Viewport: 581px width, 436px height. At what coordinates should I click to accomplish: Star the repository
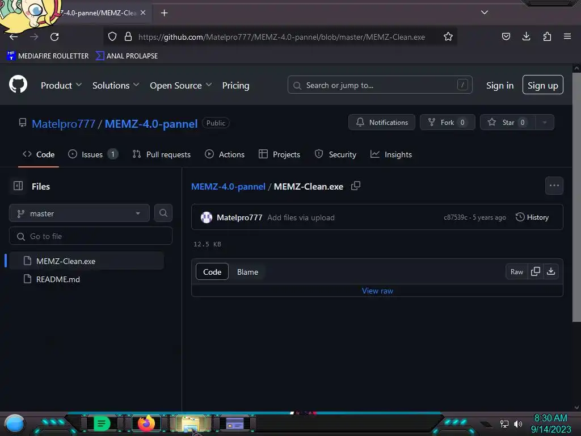[507, 123]
